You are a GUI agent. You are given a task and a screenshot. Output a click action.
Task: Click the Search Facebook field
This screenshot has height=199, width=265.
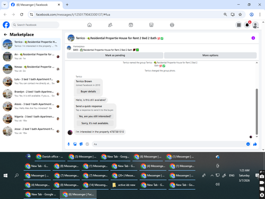pyautogui.click(x=36, y=25)
